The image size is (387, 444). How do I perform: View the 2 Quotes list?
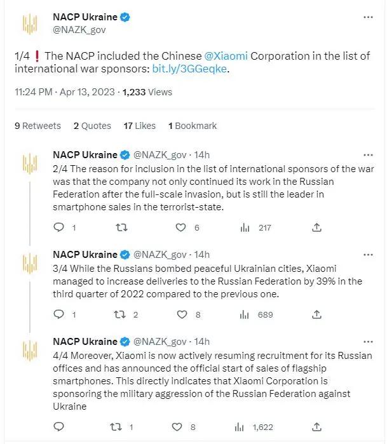click(x=92, y=126)
